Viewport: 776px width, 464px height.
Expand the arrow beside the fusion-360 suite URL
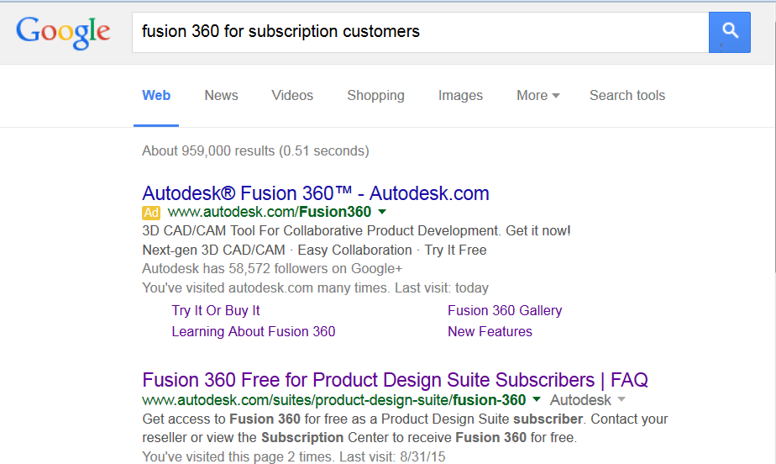537,399
